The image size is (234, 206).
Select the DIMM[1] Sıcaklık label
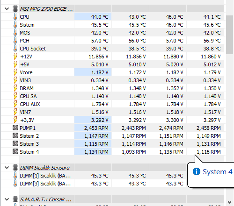(x=45, y=176)
